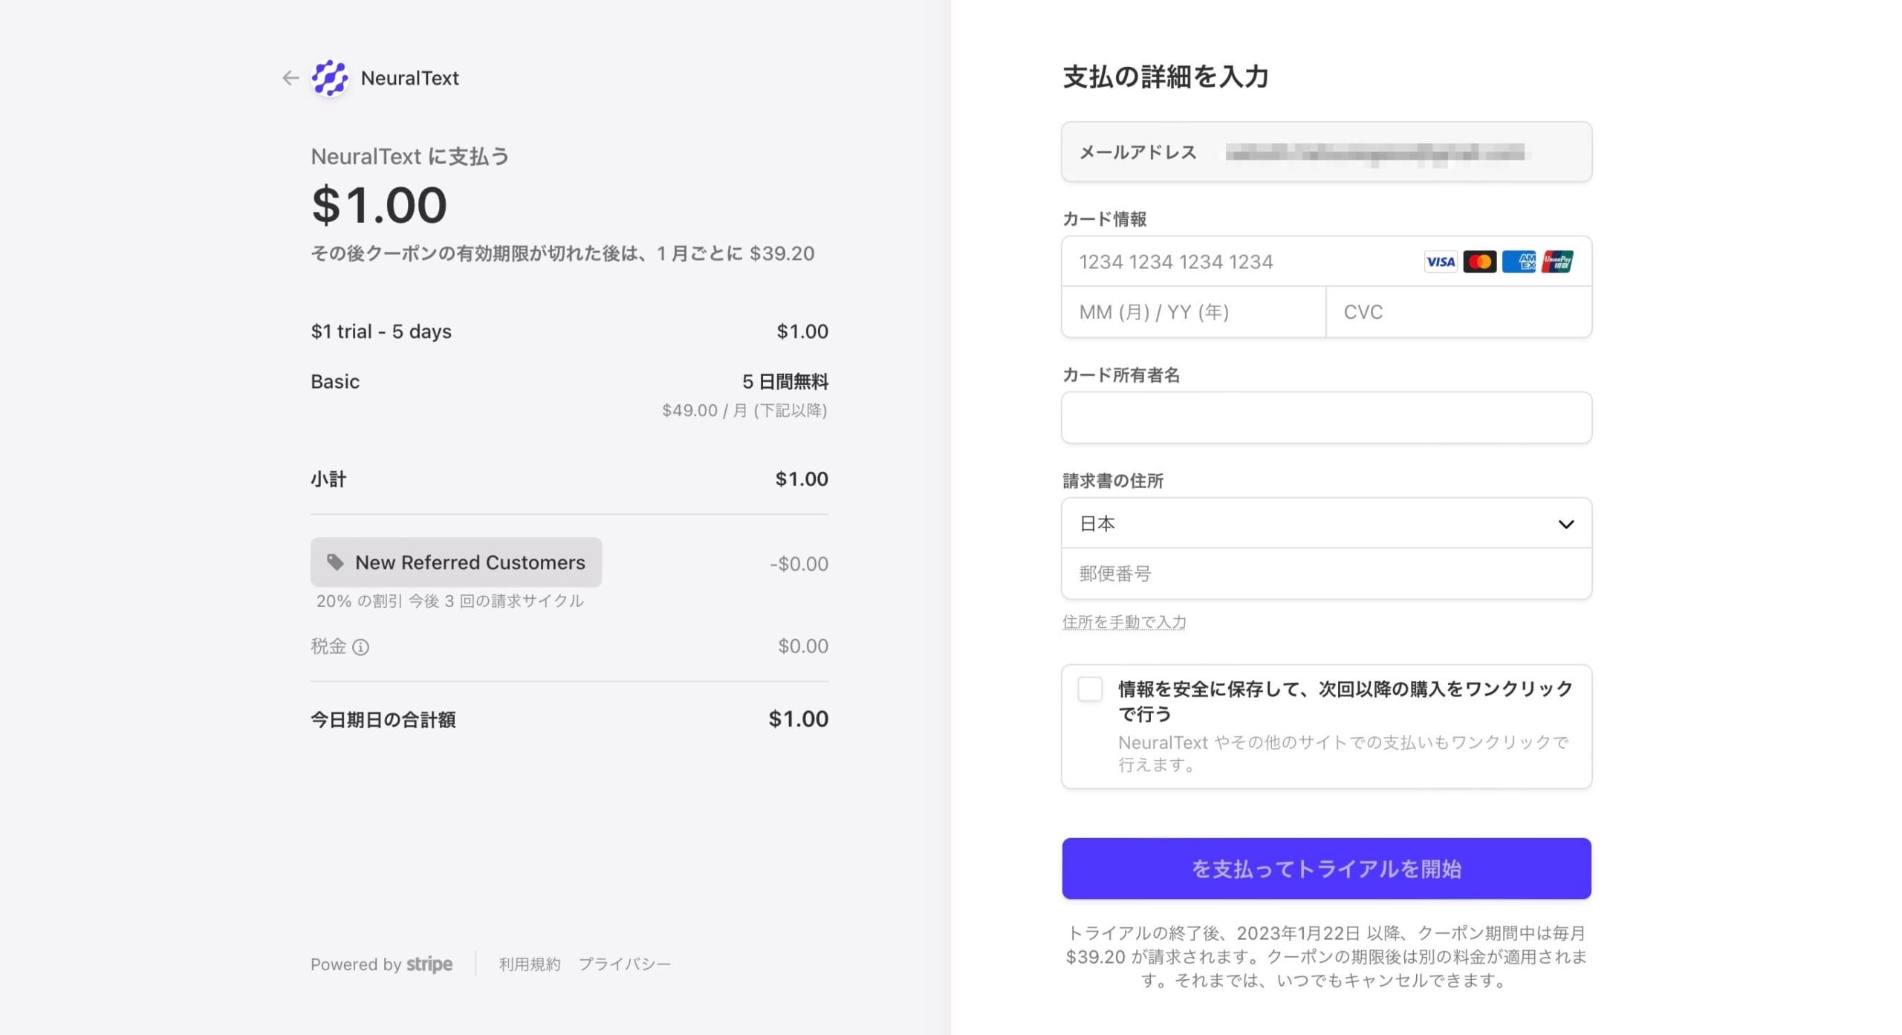
Task: Click the UnionPay card brand icon
Action: click(x=1558, y=262)
